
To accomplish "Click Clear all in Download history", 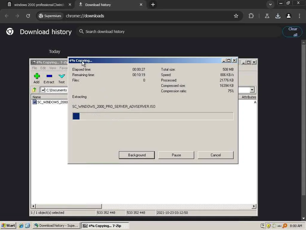I will pyautogui.click(x=292, y=32).
